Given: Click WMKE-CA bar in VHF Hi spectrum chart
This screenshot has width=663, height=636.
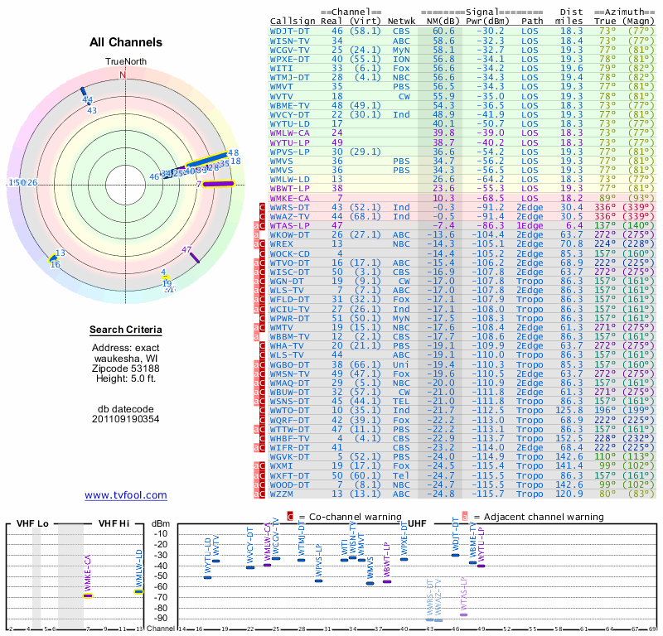Looking at the screenshot, I should [88, 595].
